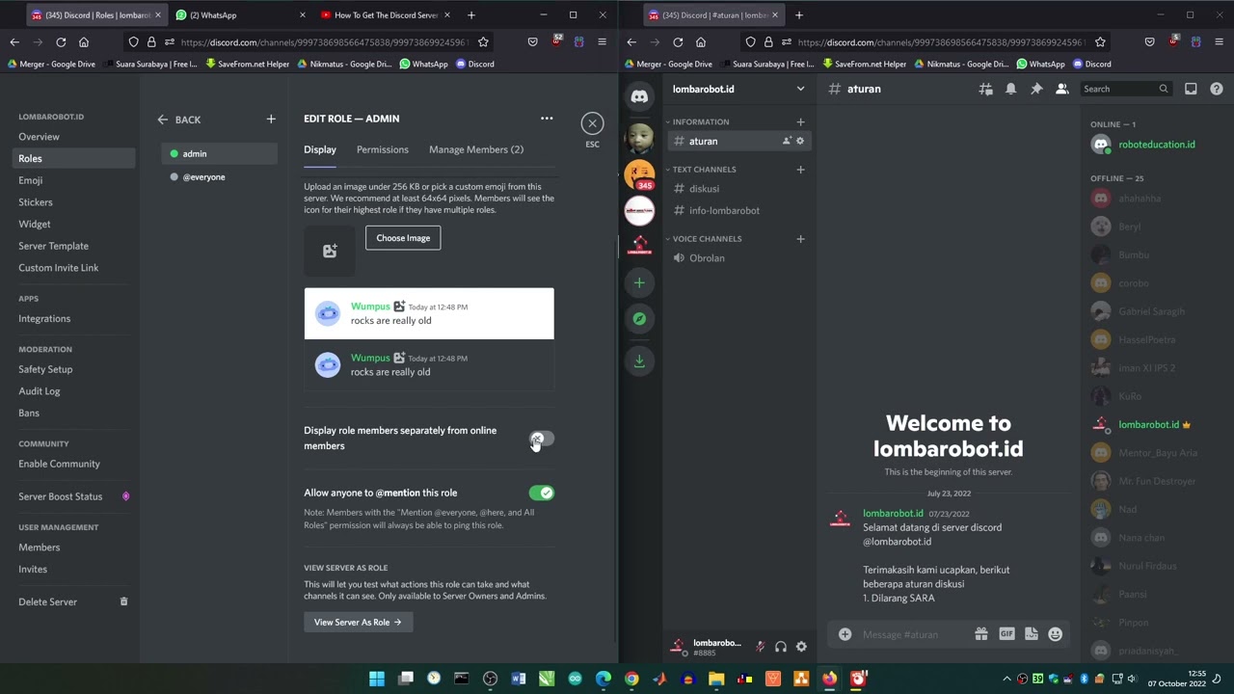Close settings with ESC circle button

(592, 123)
